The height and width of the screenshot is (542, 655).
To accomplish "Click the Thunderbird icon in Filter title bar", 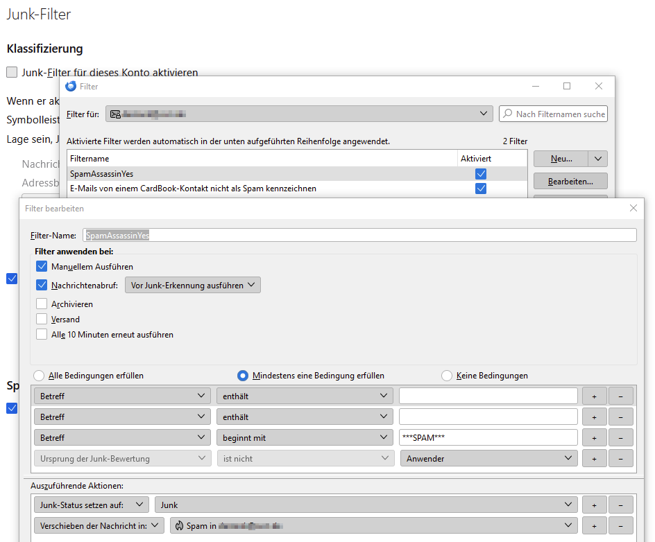I will coord(71,87).
